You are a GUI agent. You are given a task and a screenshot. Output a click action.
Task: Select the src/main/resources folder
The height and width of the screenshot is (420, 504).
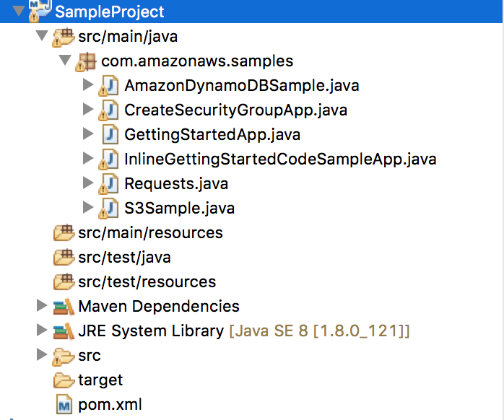click(150, 232)
